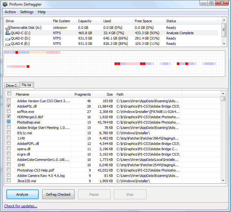Check the 83c1c.msi checkbox
This screenshot has height=212, width=231.
coord(9,132)
